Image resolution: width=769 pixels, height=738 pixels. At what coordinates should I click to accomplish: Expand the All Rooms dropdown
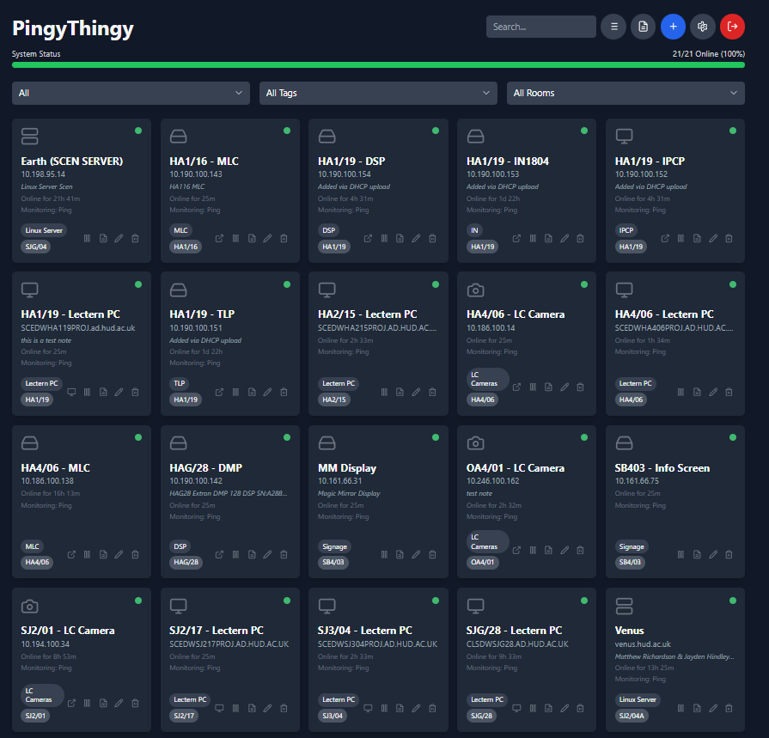click(x=626, y=93)
